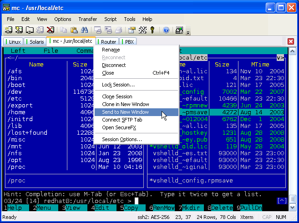
Task: Choose Session Options... in the context menu
Action: [x=137, y=139]
